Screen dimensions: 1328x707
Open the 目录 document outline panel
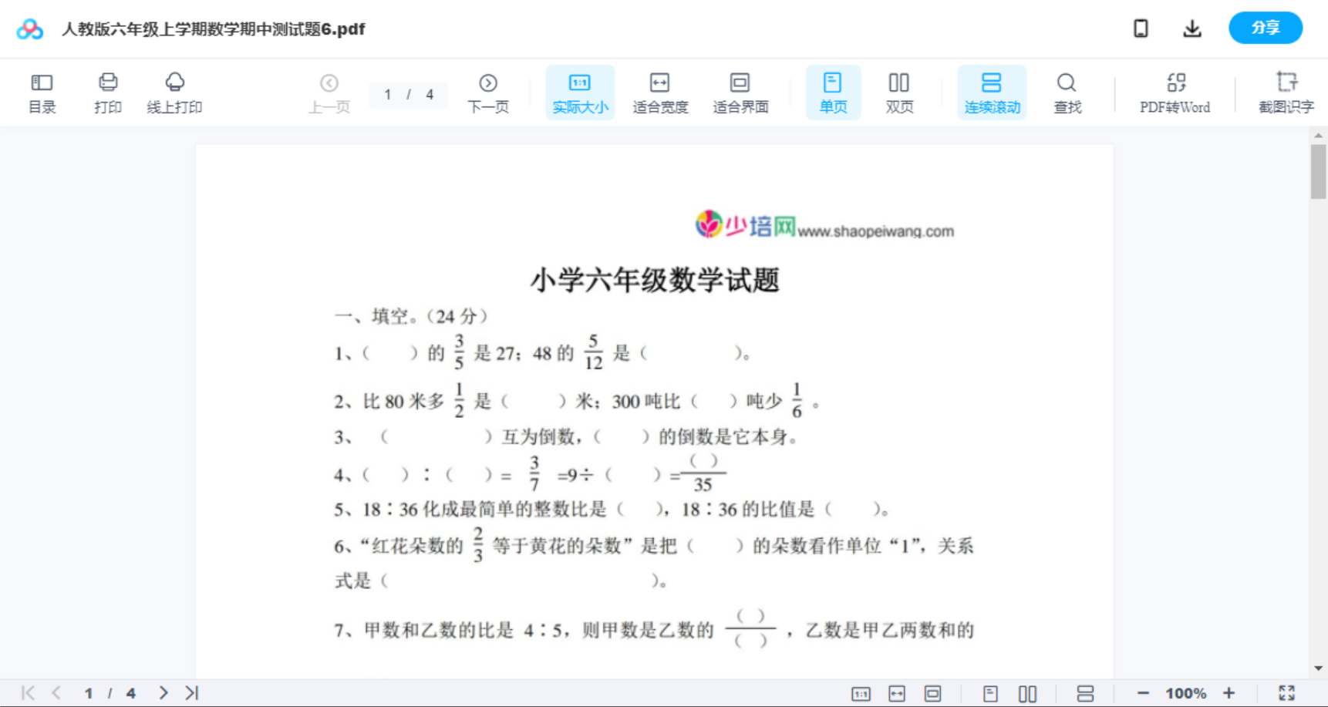pos(42,92)
